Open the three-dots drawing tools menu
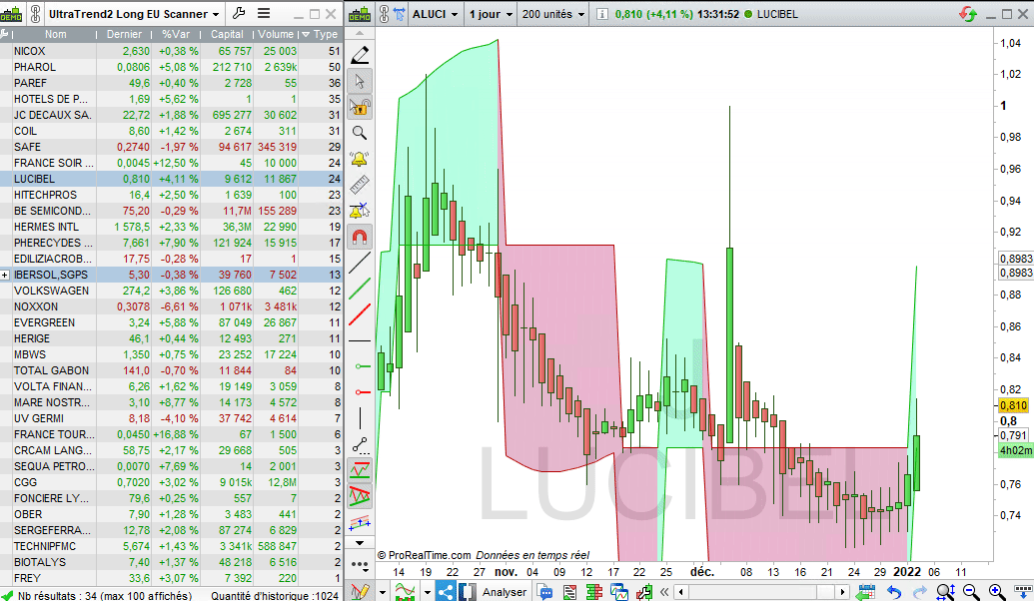 point(360,564)
